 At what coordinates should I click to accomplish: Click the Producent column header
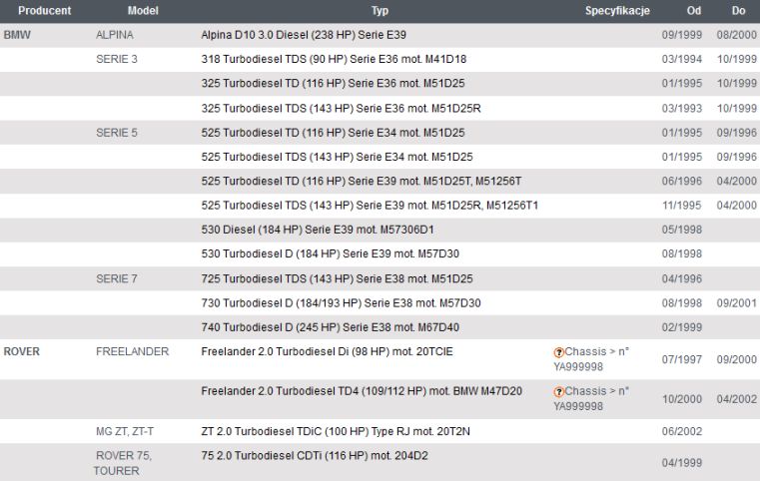click(x=45, y=11)
